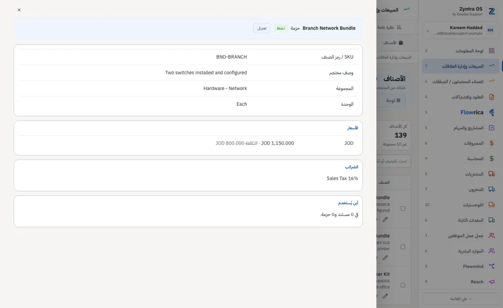Click the Zyntra OS logo icon
The height and width of the screenshot is (308, 503).
(x=491, y=11)
